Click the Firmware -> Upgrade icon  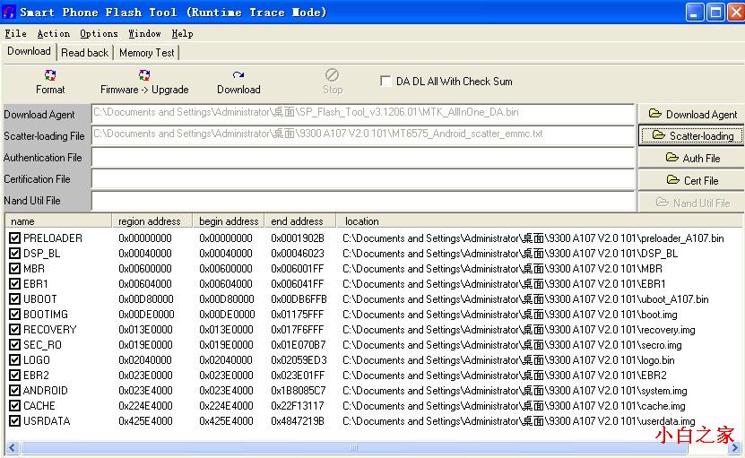(x=144, y=75)
